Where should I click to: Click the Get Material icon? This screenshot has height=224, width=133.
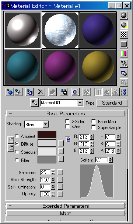tap(10, 92)
